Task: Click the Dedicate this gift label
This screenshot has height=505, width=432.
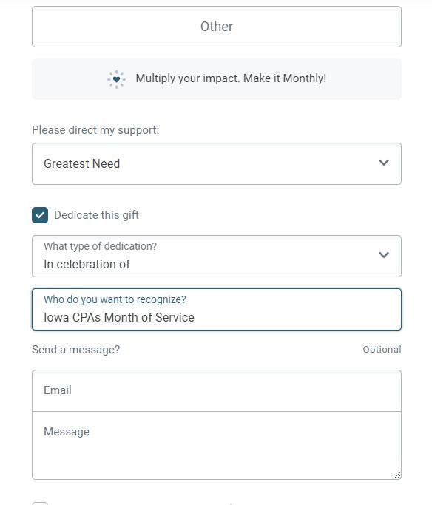Action: [96, 215]
